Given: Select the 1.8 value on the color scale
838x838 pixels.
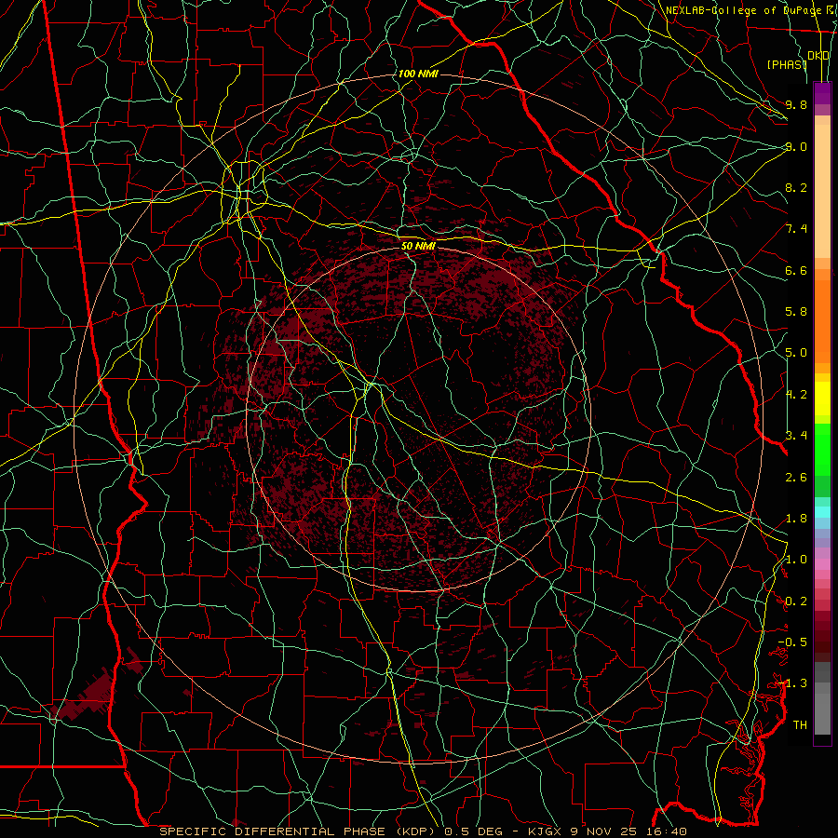Looking at the screenshot, I should tap(796, 519).
